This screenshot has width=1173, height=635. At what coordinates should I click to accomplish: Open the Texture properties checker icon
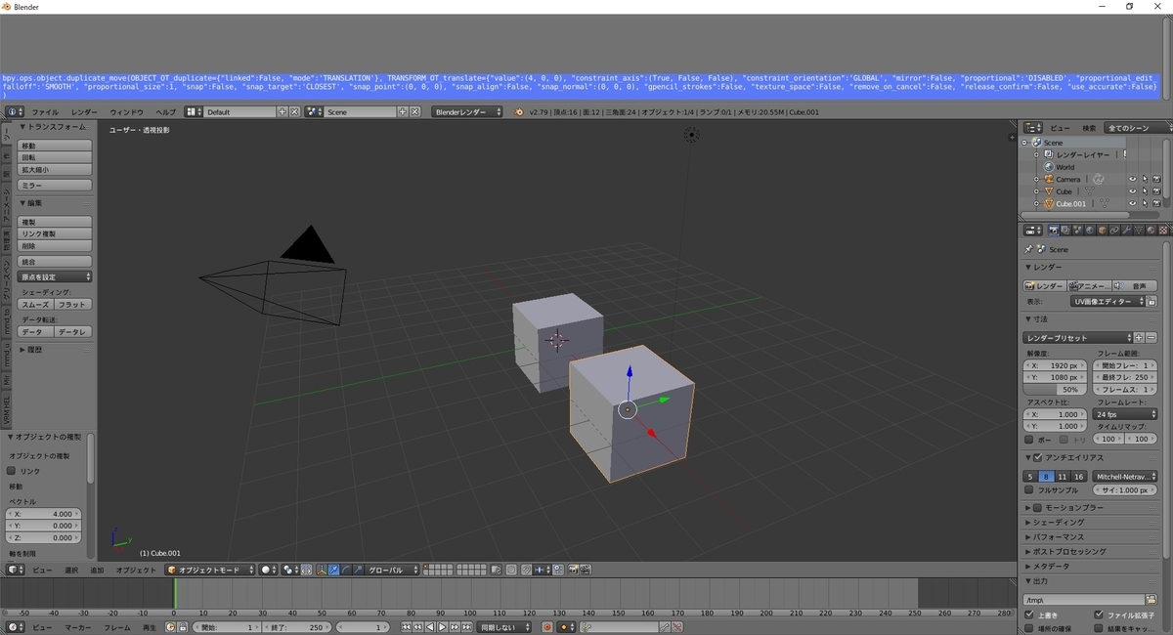pos(1162,230)
